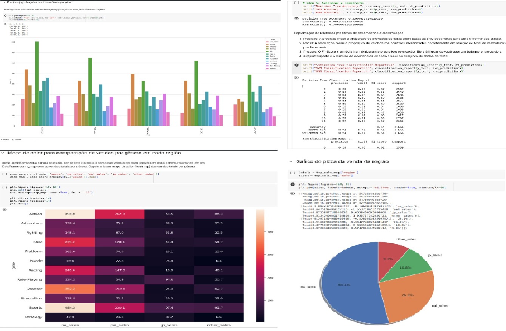Run the heatmap plotting code cell
This screenshot has height=331, width=506.
tap(5, 187)
